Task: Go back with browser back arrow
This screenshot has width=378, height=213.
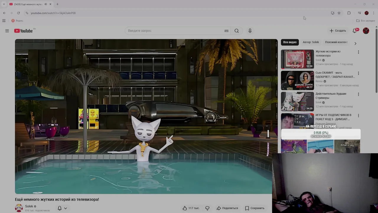Action: (x=4, y=13)
